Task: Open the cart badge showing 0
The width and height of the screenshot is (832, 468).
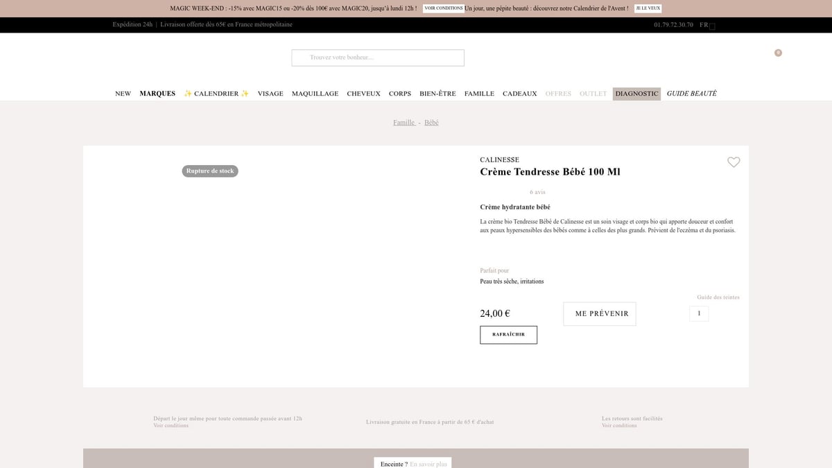Action: (778, 53)
